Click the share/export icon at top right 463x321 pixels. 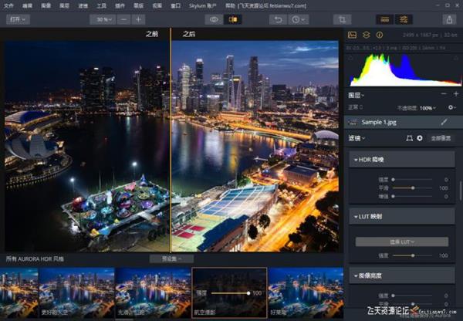point(448,19)
